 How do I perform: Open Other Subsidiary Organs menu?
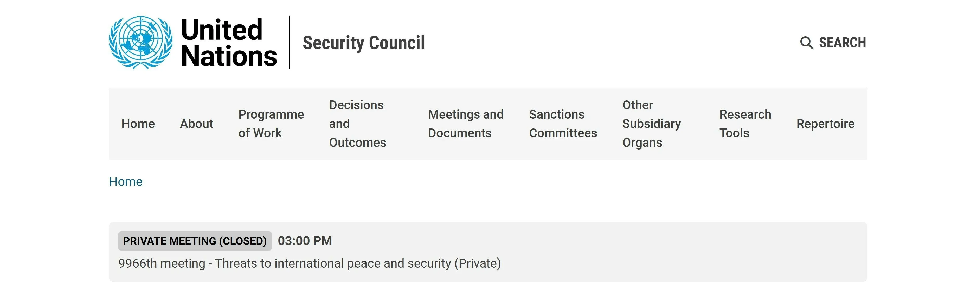point(652,124)
